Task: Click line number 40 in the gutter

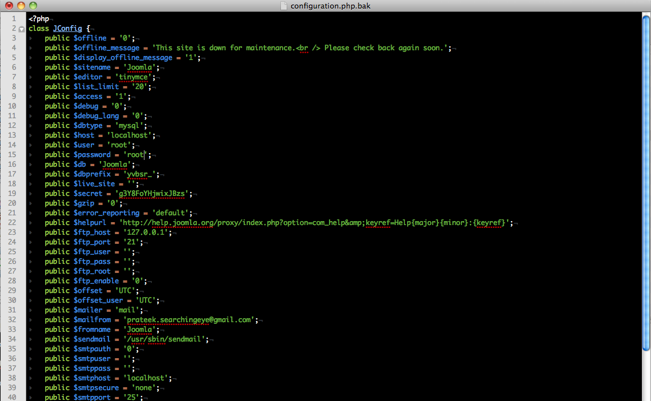Action: click(12, 397)
